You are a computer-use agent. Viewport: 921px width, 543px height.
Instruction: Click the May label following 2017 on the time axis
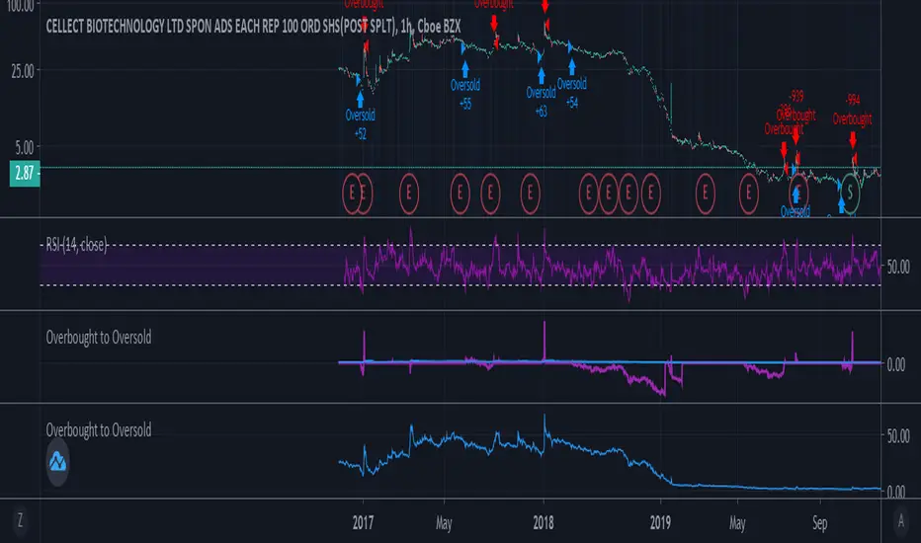point(444,523)
